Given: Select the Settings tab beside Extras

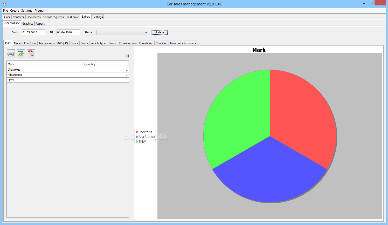Looking at the screenshot, I should click(x=98, y=17).
